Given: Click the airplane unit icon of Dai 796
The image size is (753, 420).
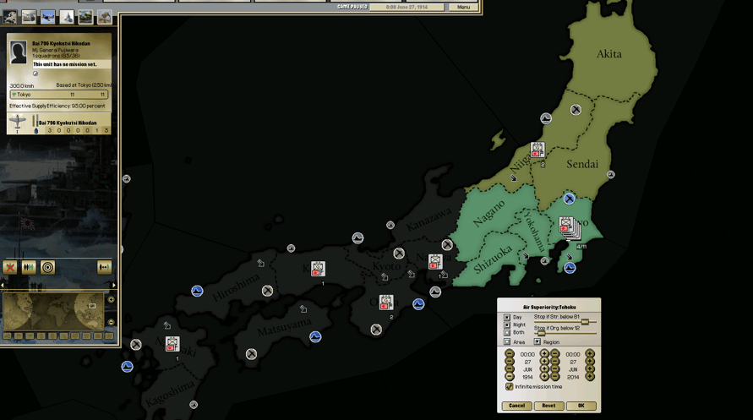Looking at the screenshot, I should tap(17, 123).
